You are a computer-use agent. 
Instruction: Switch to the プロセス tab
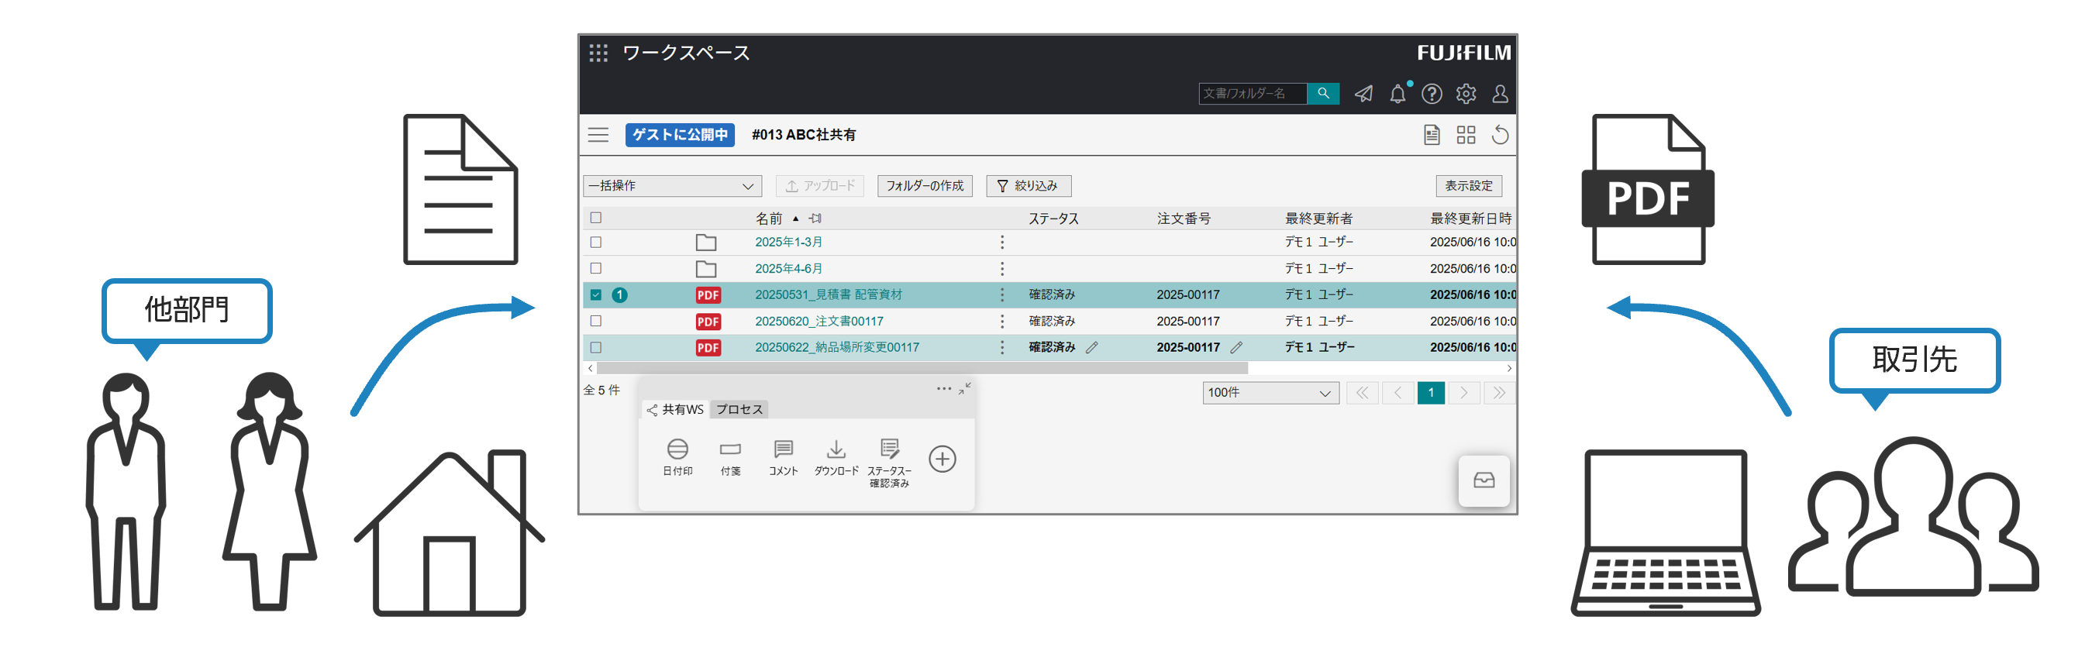[738, 410]
